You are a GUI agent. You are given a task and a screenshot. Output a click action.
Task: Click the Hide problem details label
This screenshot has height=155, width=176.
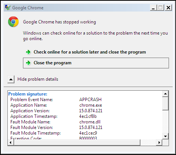click(38, 79)
